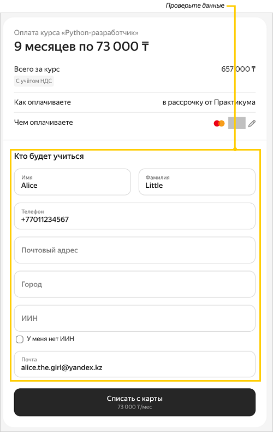
Task: Click the 'Проверьте данные' annotation label
Action: 195,5
